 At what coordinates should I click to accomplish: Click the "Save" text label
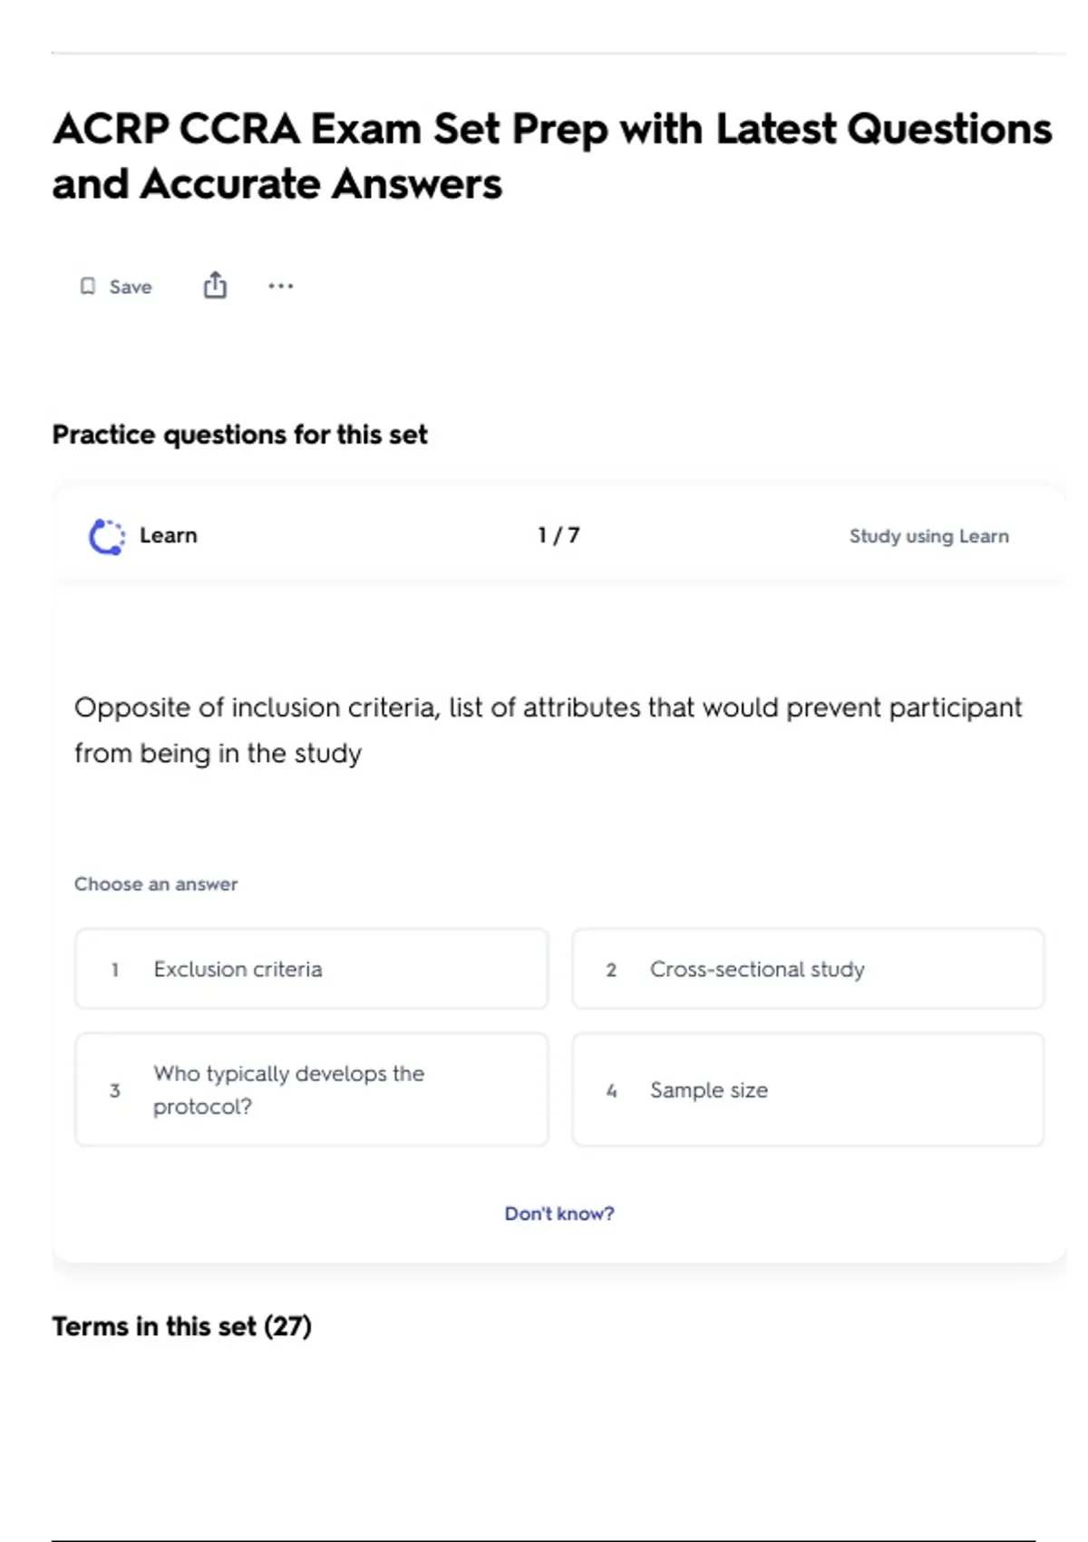click(x=131, y=287)
